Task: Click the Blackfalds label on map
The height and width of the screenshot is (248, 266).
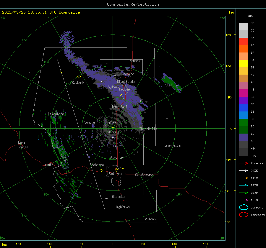Action: coord(126,82)
